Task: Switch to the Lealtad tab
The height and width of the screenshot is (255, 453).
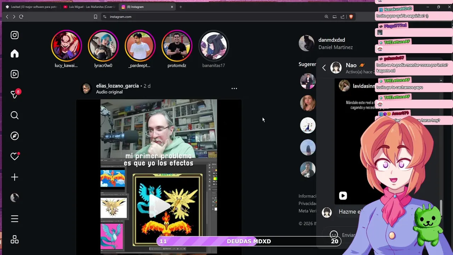Action: coord(31,7)
